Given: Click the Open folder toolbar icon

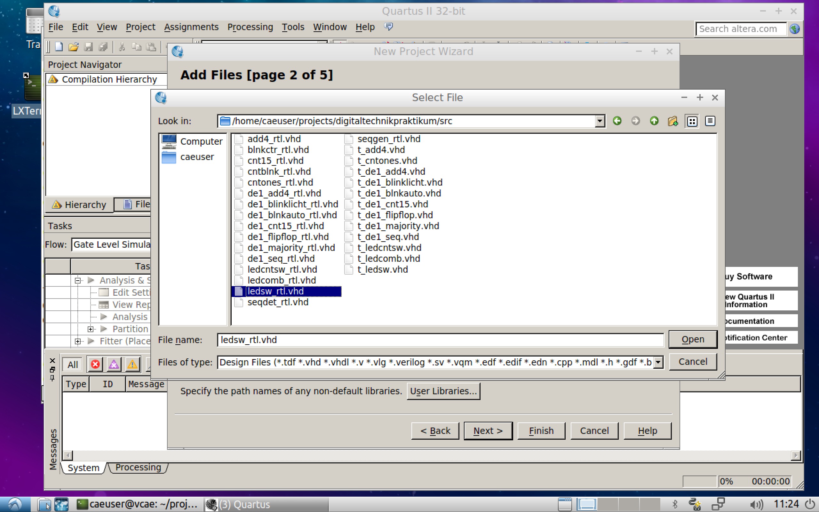Looking at the screenshot, I should point(74,47).
